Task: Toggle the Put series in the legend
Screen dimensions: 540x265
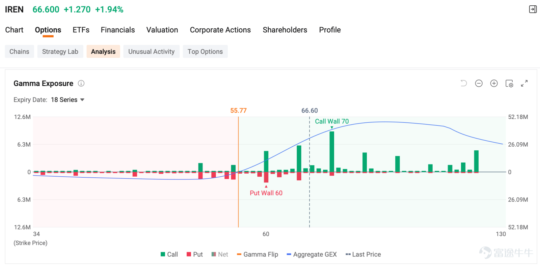Action: 194,254
